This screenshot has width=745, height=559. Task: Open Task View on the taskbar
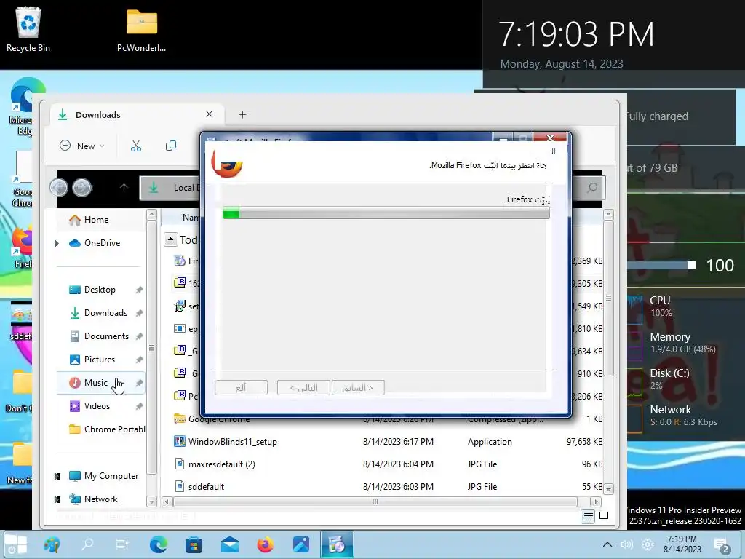pyautogui.click(x=122, y=544)
